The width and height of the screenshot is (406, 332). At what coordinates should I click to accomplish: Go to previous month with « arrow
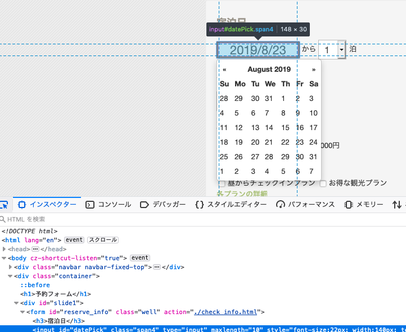[224, 70]
